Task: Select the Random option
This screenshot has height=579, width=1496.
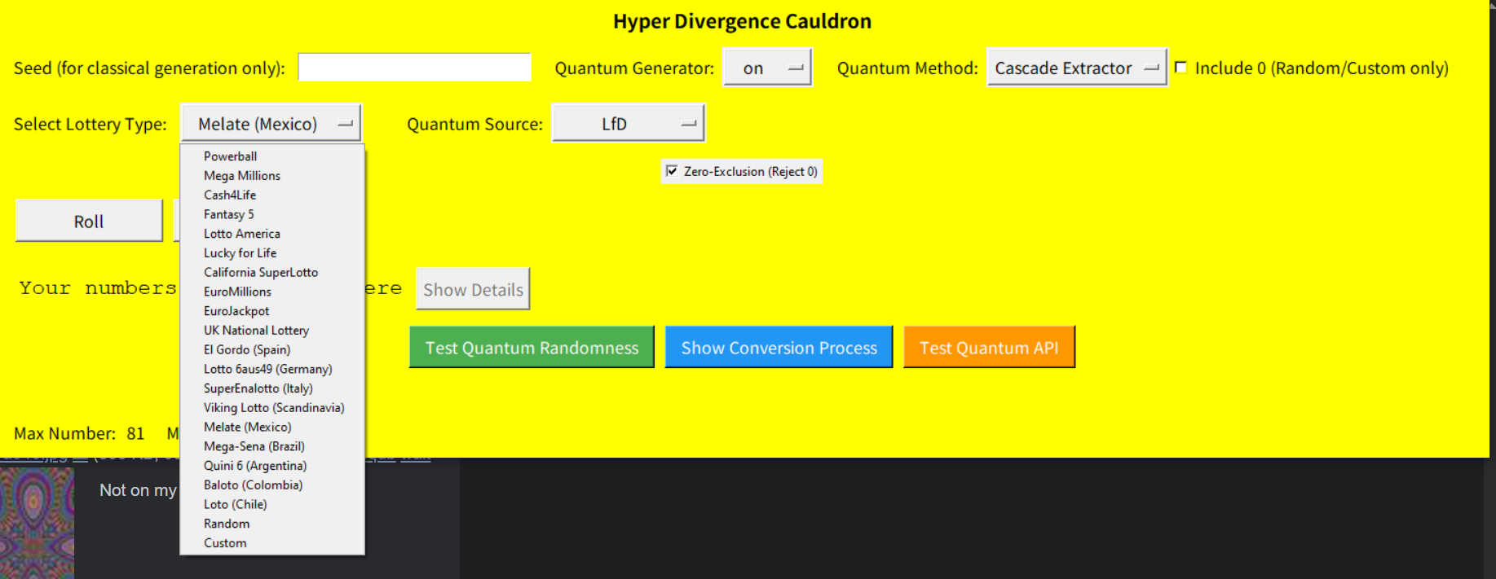Action: (x=272, y=524)
